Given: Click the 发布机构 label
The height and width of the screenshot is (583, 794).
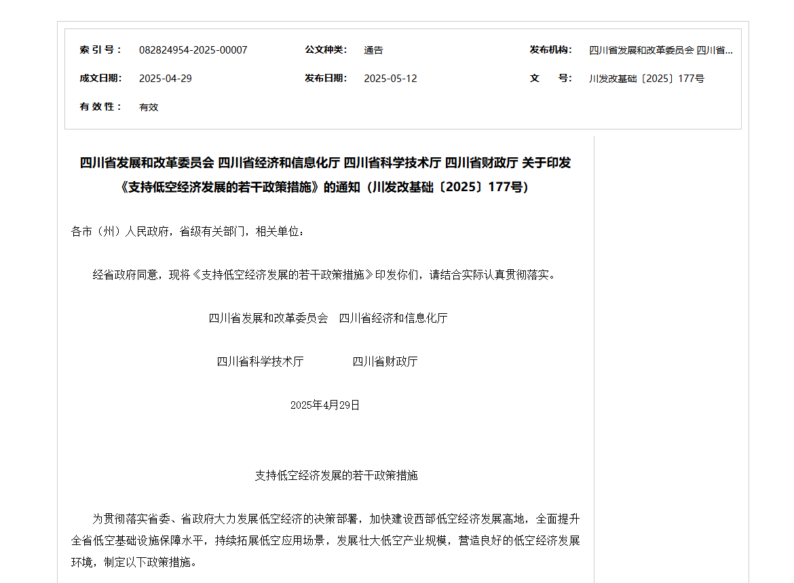Looking at the screenshot, I should [550, 49].
